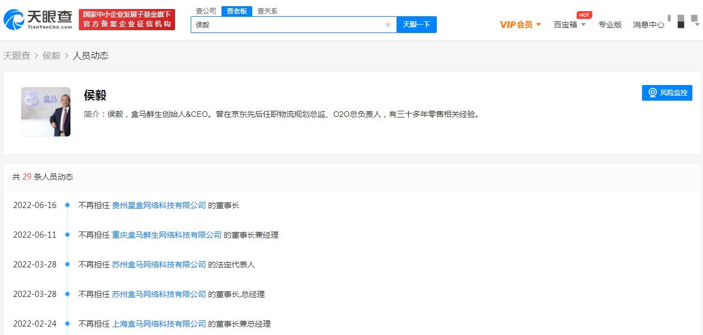Viewport: 703px width, 335px height.
Task: Open the profile photo of 侯毅
Action: pos(46,112)
